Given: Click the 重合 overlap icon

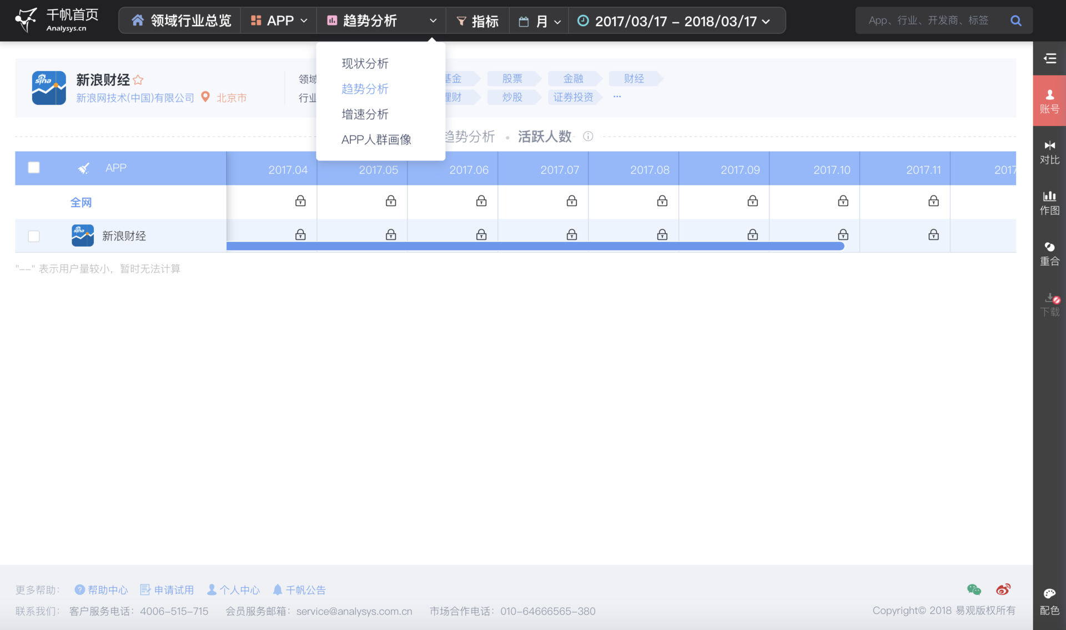Looking at the screenshot, I should 1049,253.
